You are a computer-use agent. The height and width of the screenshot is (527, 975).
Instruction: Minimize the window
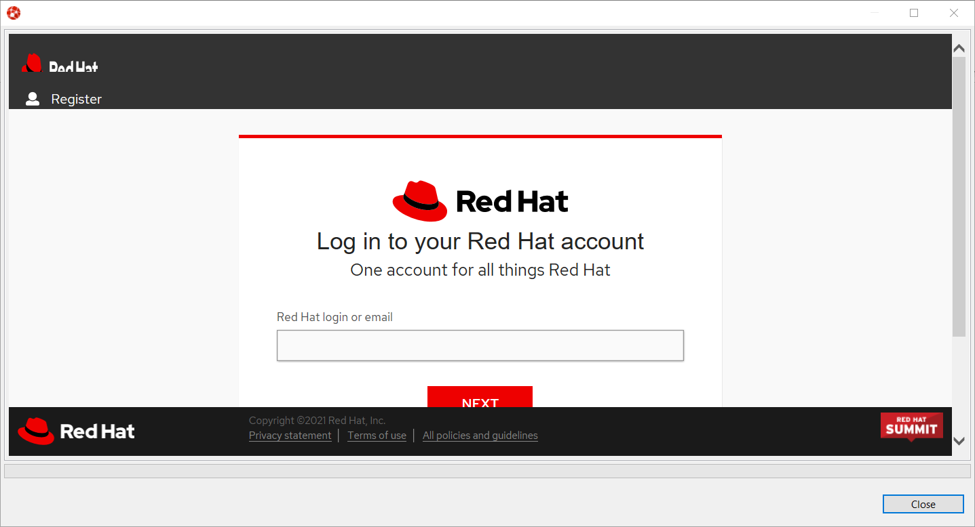(x=875, y=13)
